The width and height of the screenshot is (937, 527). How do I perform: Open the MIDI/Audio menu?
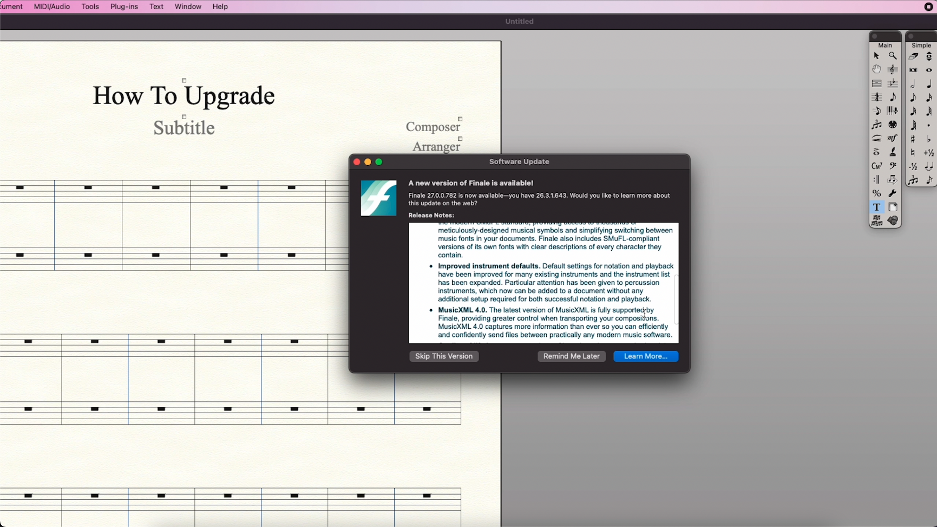52,6
